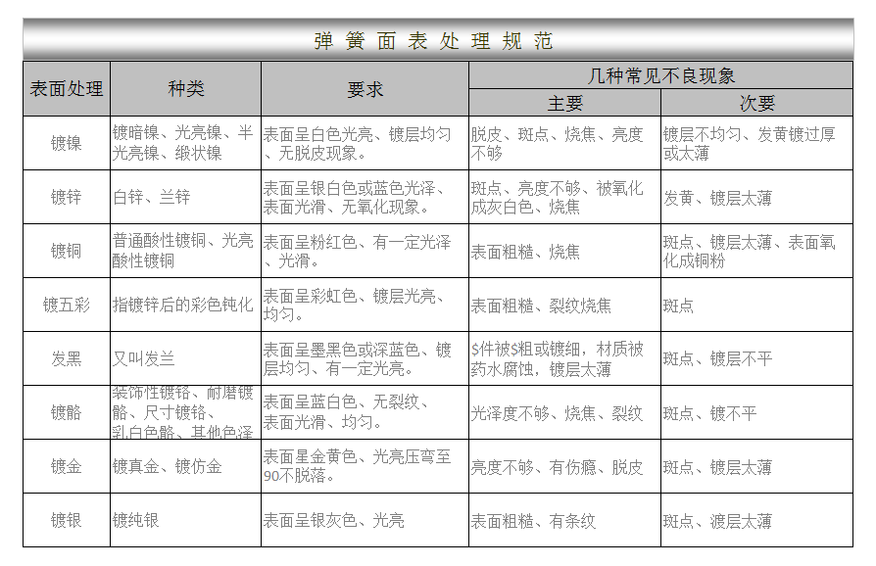
Task: Click the 发黄、镀层太薄 secondary defect cell
Action: (x=756, y=197)
